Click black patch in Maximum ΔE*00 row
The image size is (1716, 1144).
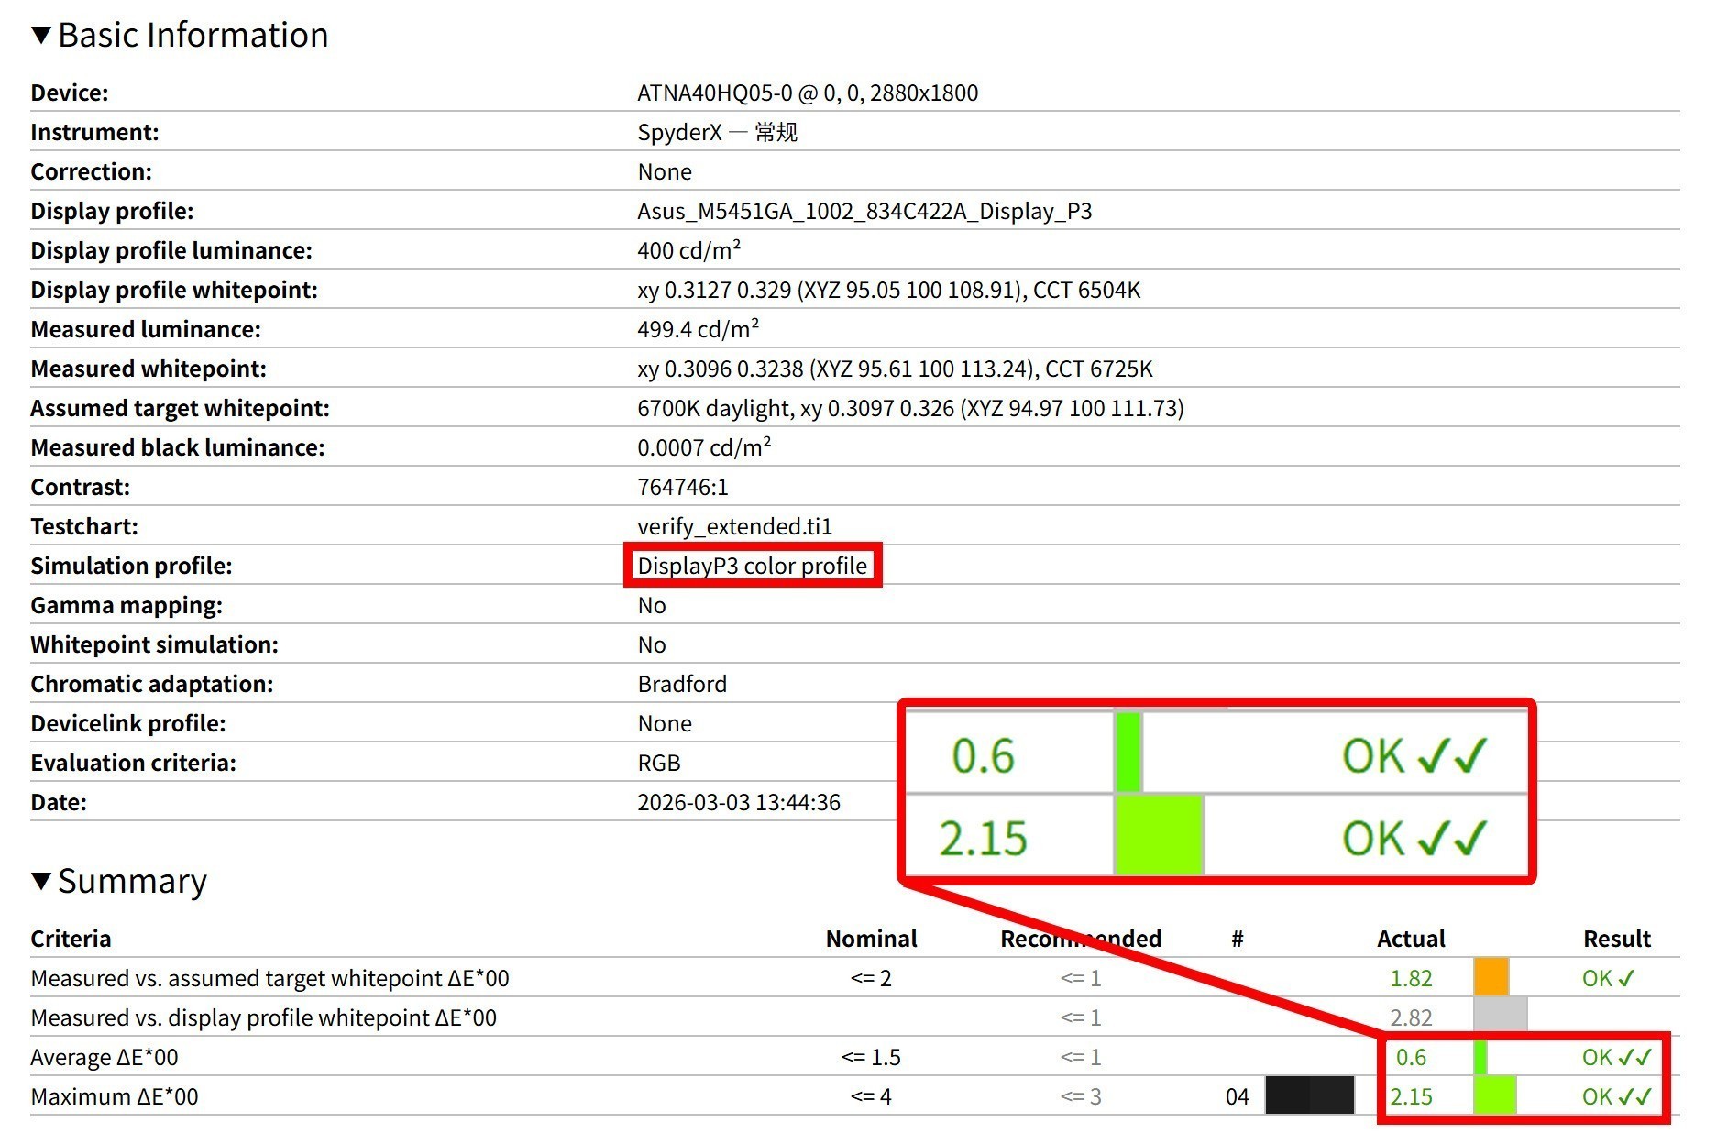[x=1309, y=1096]
